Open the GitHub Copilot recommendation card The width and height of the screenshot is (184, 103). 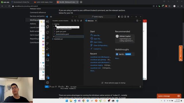125,39
